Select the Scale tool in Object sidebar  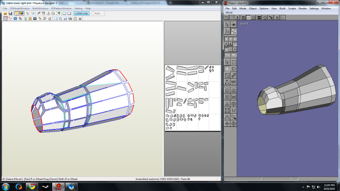click(x=227, y=76)
